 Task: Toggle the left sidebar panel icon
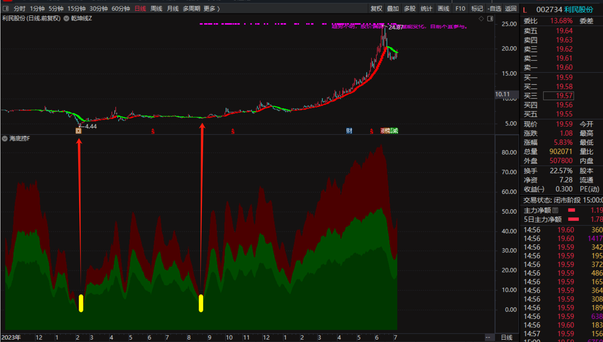point(6,8)
